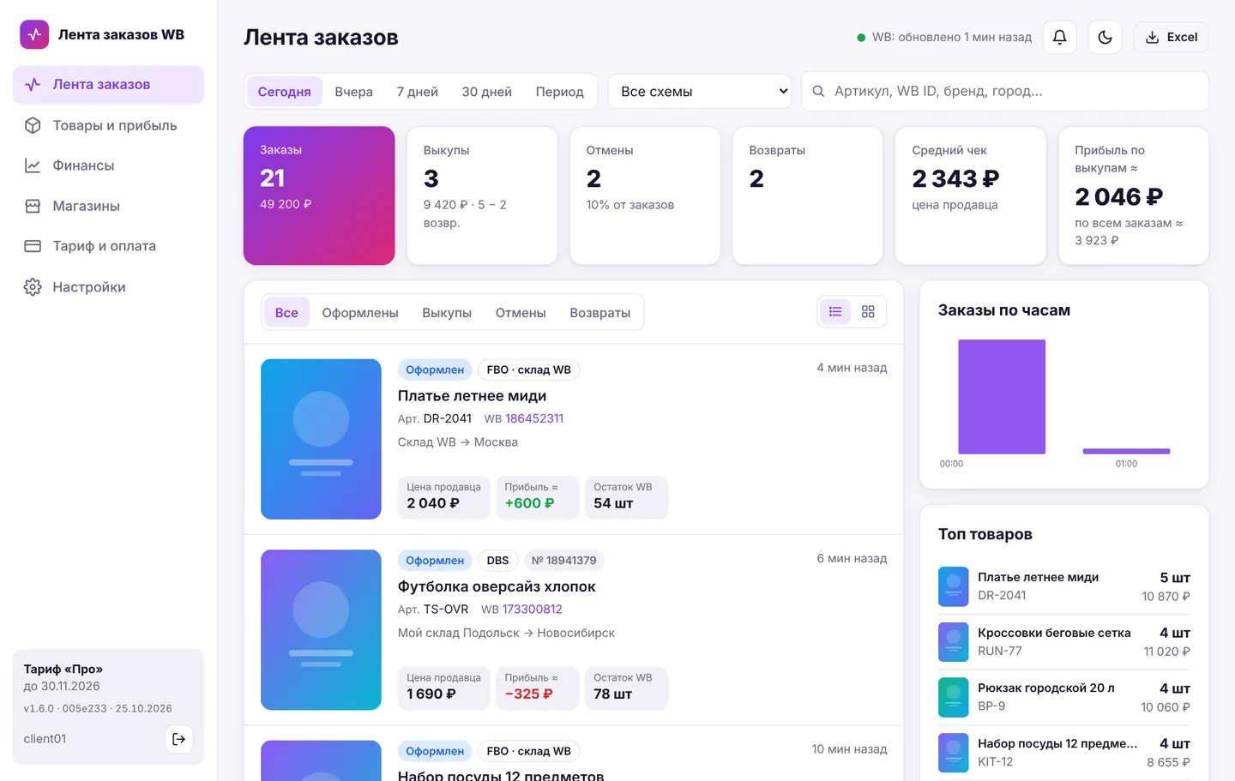Switch to list view
The image size is (1235, 781).
pyautogui.click(x=835, y=312)
